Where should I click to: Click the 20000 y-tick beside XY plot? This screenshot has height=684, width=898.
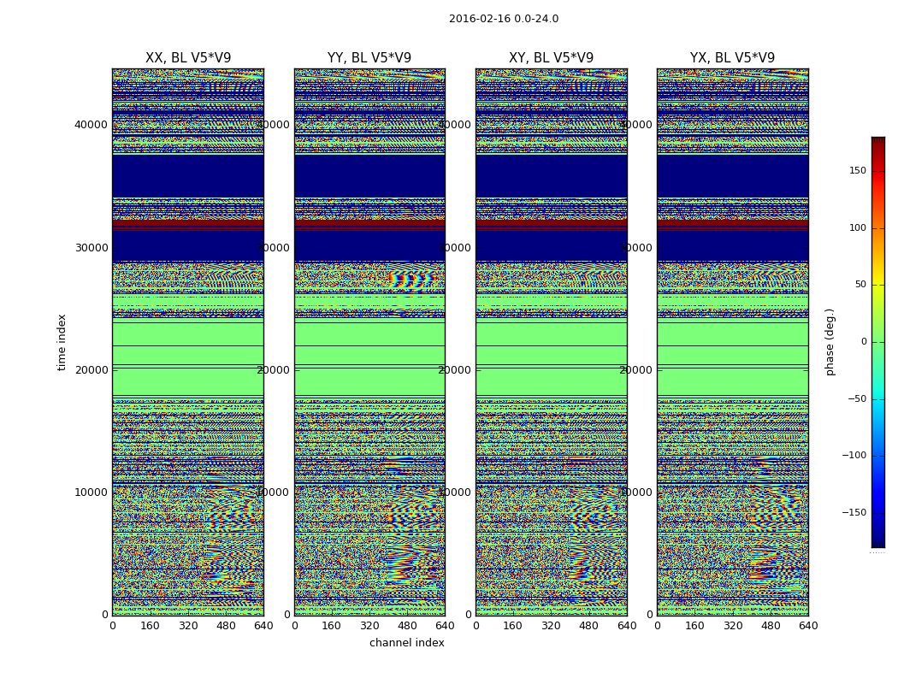[454, 370]
